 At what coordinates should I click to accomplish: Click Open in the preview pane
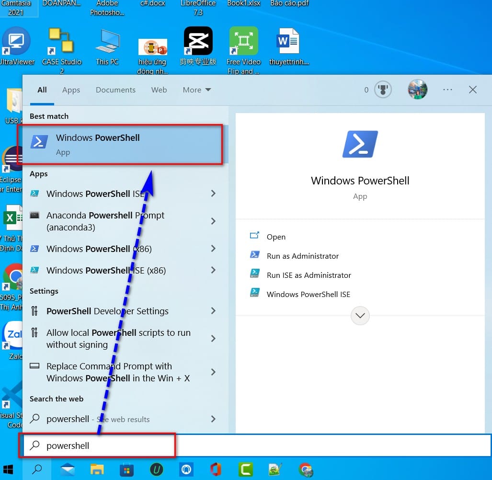click(276, 237)
